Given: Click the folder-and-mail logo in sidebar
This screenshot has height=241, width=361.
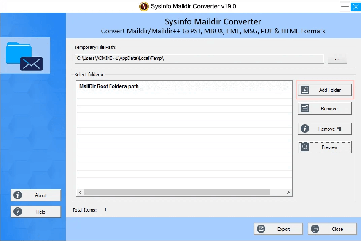Looking at the screenshot, I should tap(25, 56).
